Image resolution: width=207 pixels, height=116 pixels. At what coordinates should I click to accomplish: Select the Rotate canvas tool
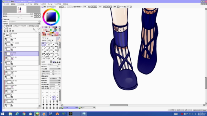pyautogui.click(x=48, y=41)
